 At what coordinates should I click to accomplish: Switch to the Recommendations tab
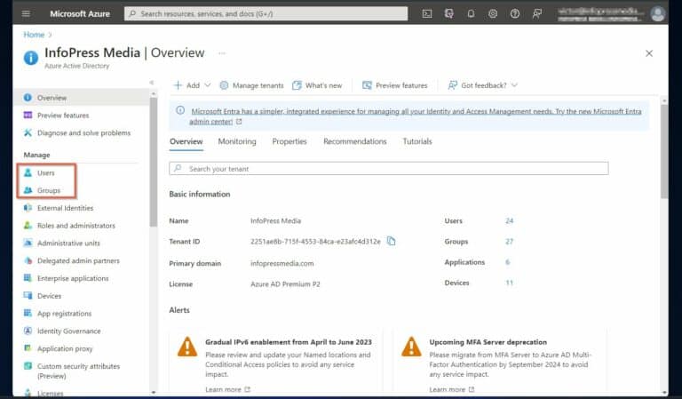tap(355, 141)
